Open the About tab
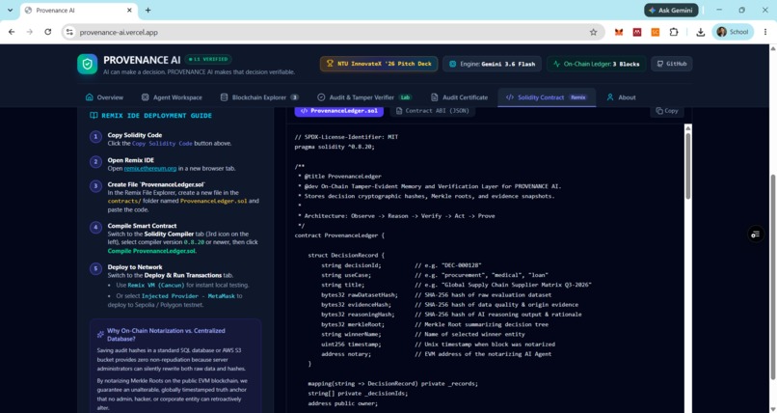 621,97
